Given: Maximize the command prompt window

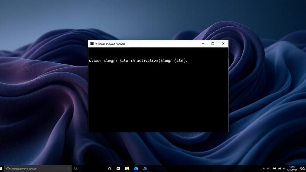Looking at the screenshot, I should [213, 44].
